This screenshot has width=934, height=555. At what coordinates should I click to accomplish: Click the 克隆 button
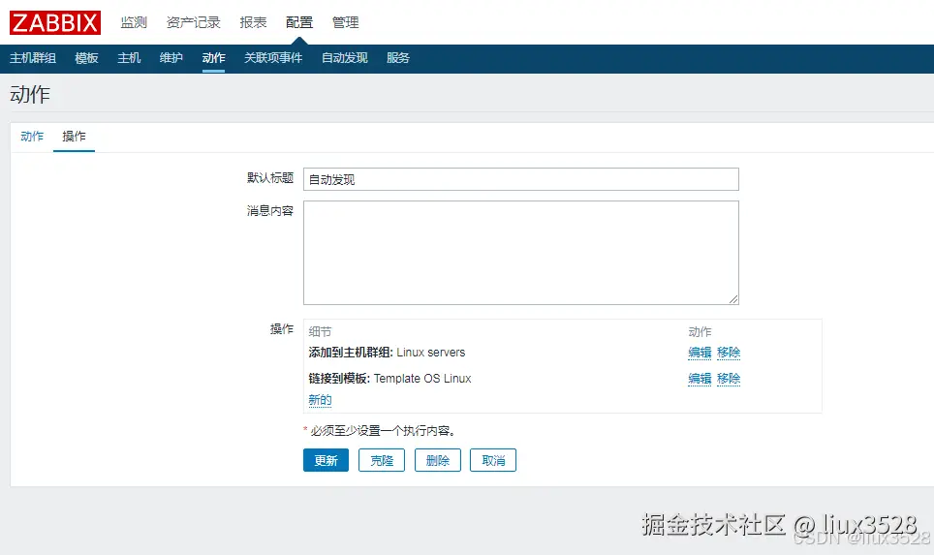[382, 460]
